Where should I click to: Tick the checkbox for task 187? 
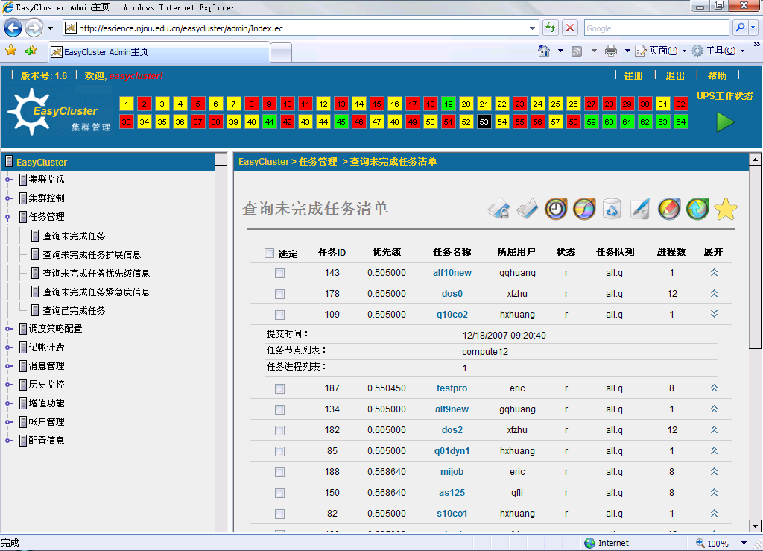pos(280,389)
